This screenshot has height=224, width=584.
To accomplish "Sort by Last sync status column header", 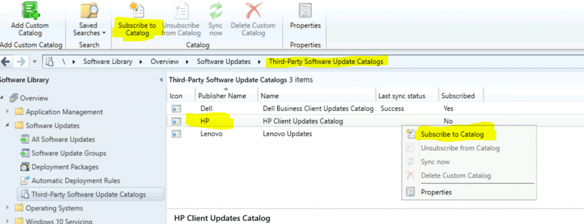I will (407, 96).
